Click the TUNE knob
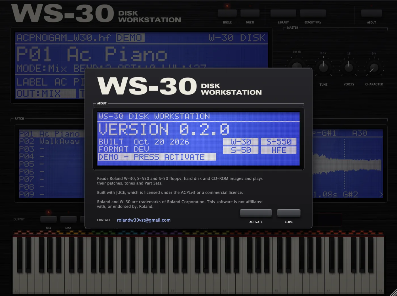397x296 pixels. 323,67
